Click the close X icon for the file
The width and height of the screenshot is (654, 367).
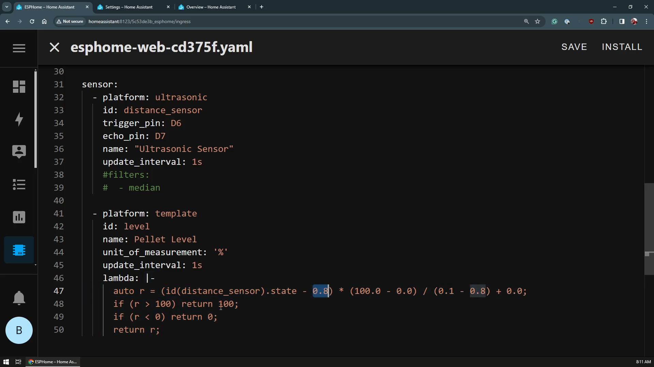(54, 47)
